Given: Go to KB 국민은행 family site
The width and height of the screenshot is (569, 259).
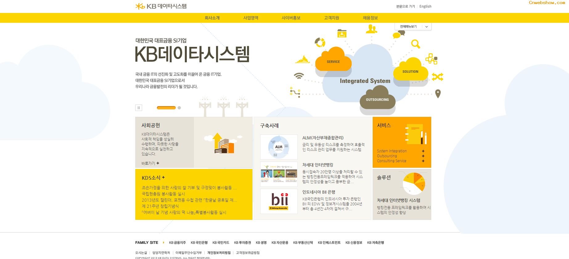Looking at the screenshot, I should [x=199, y=243].
